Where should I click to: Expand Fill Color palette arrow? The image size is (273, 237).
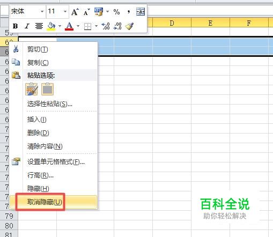tap(60, 26)
